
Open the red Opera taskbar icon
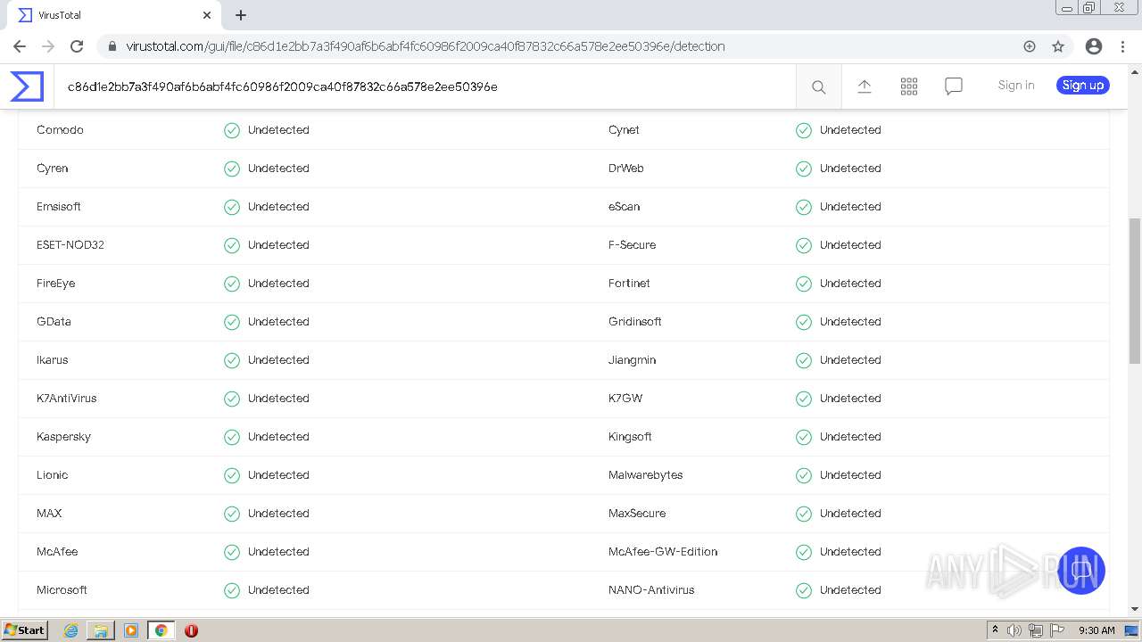(x=191, y=630)
